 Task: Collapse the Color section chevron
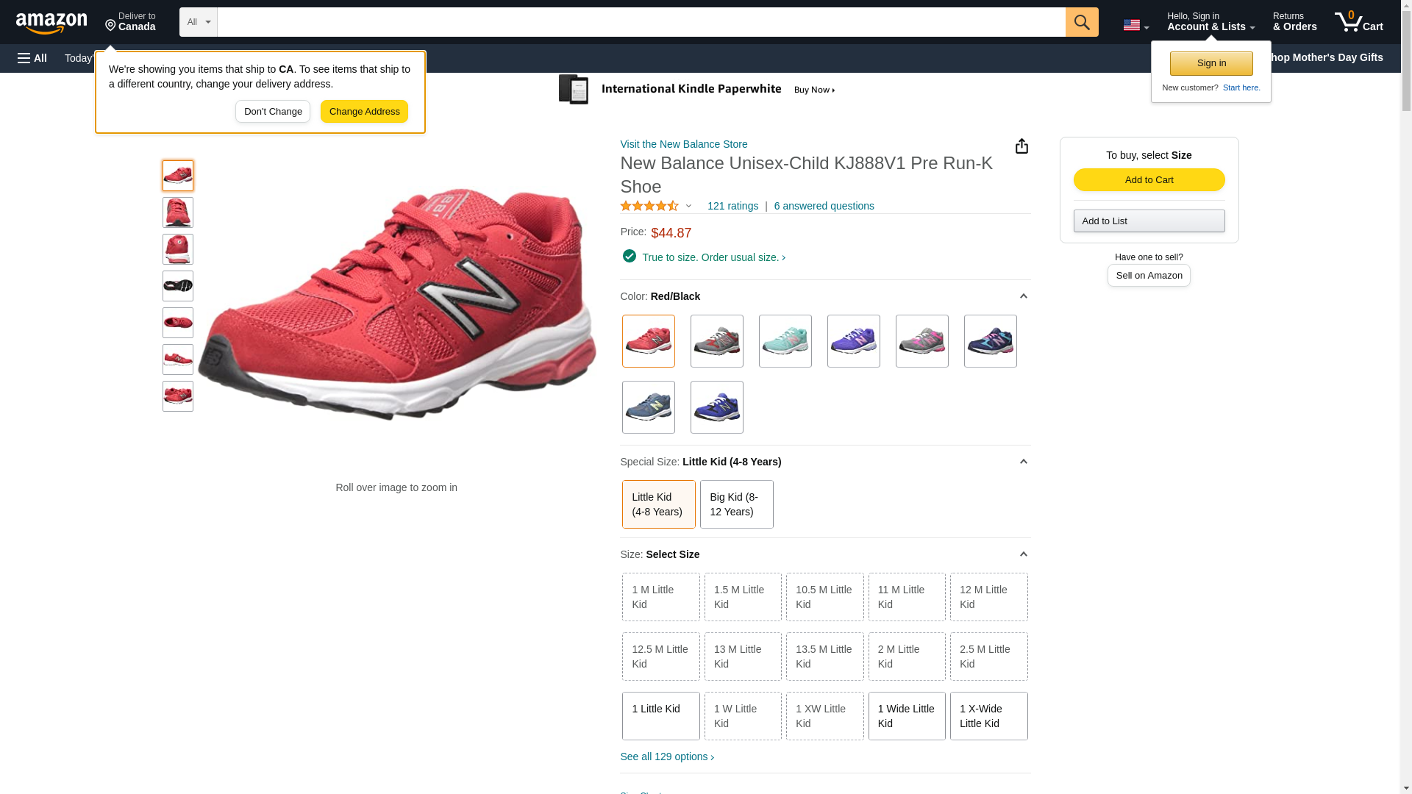tap(1023, 296)
